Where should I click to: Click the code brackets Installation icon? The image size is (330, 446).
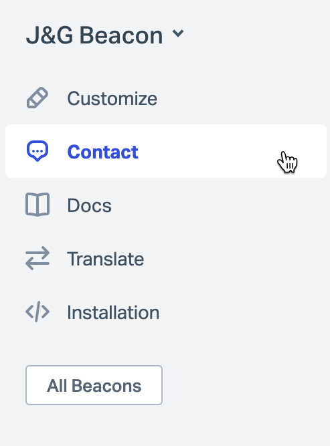pyautogui.click(x=37, y=312)
